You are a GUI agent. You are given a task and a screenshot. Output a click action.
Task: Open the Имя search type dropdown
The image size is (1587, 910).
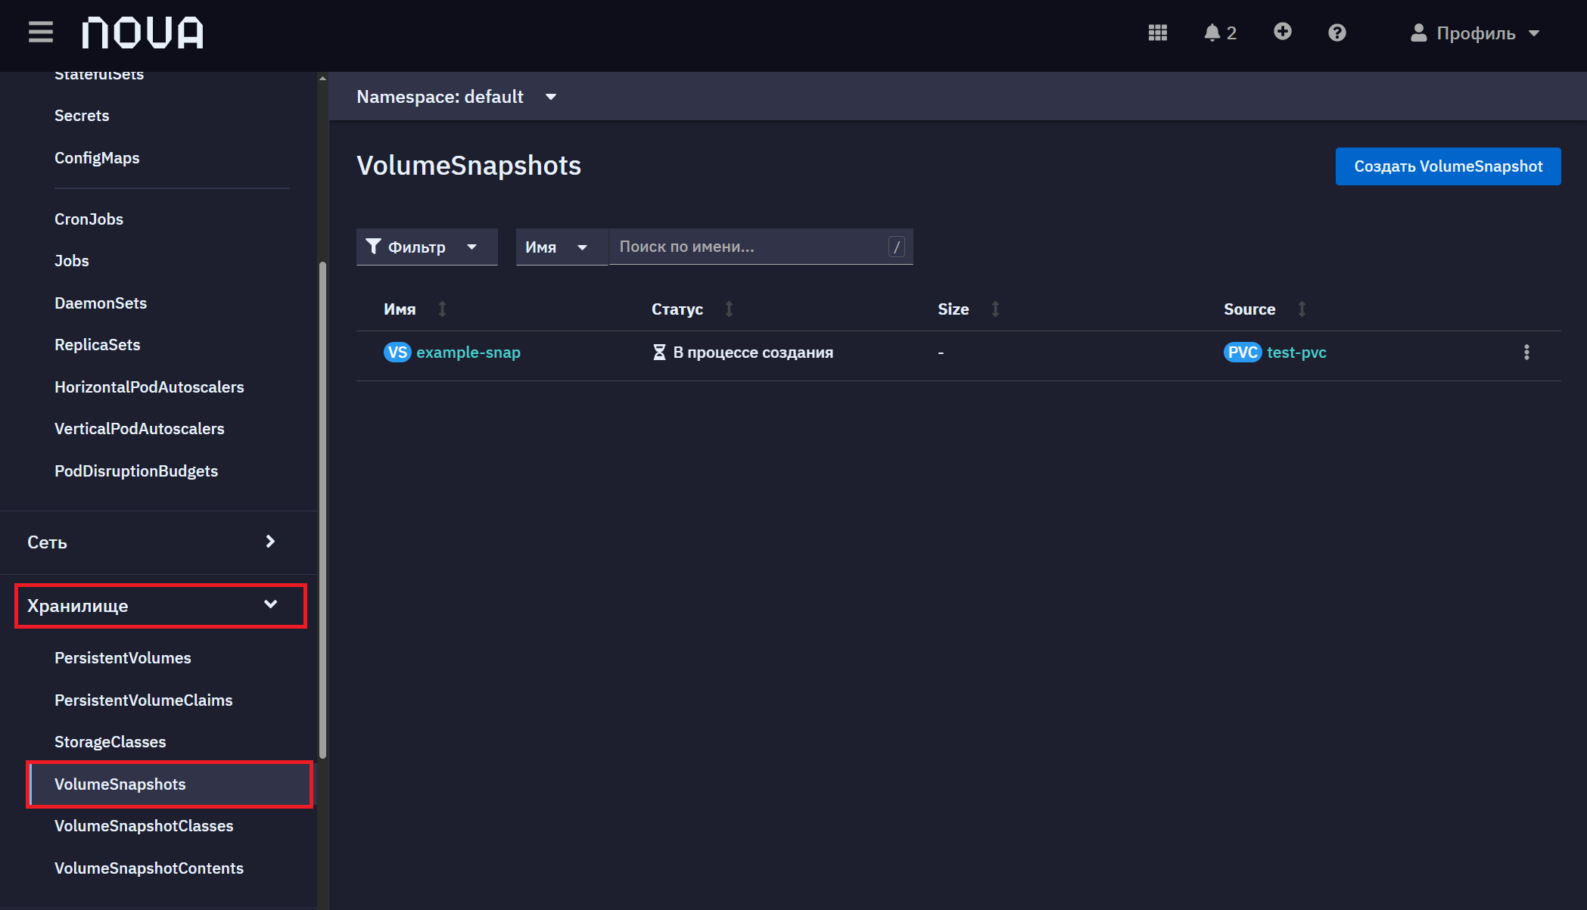[x=562, y=247]
